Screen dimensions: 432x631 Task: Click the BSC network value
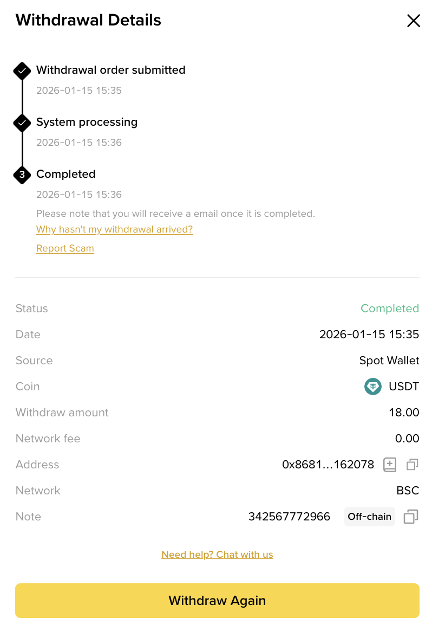coord(408,491)
